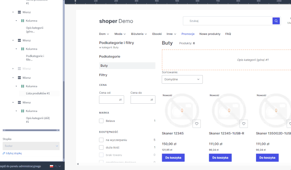Tick the 'duża ilość' checkbox

101,147
